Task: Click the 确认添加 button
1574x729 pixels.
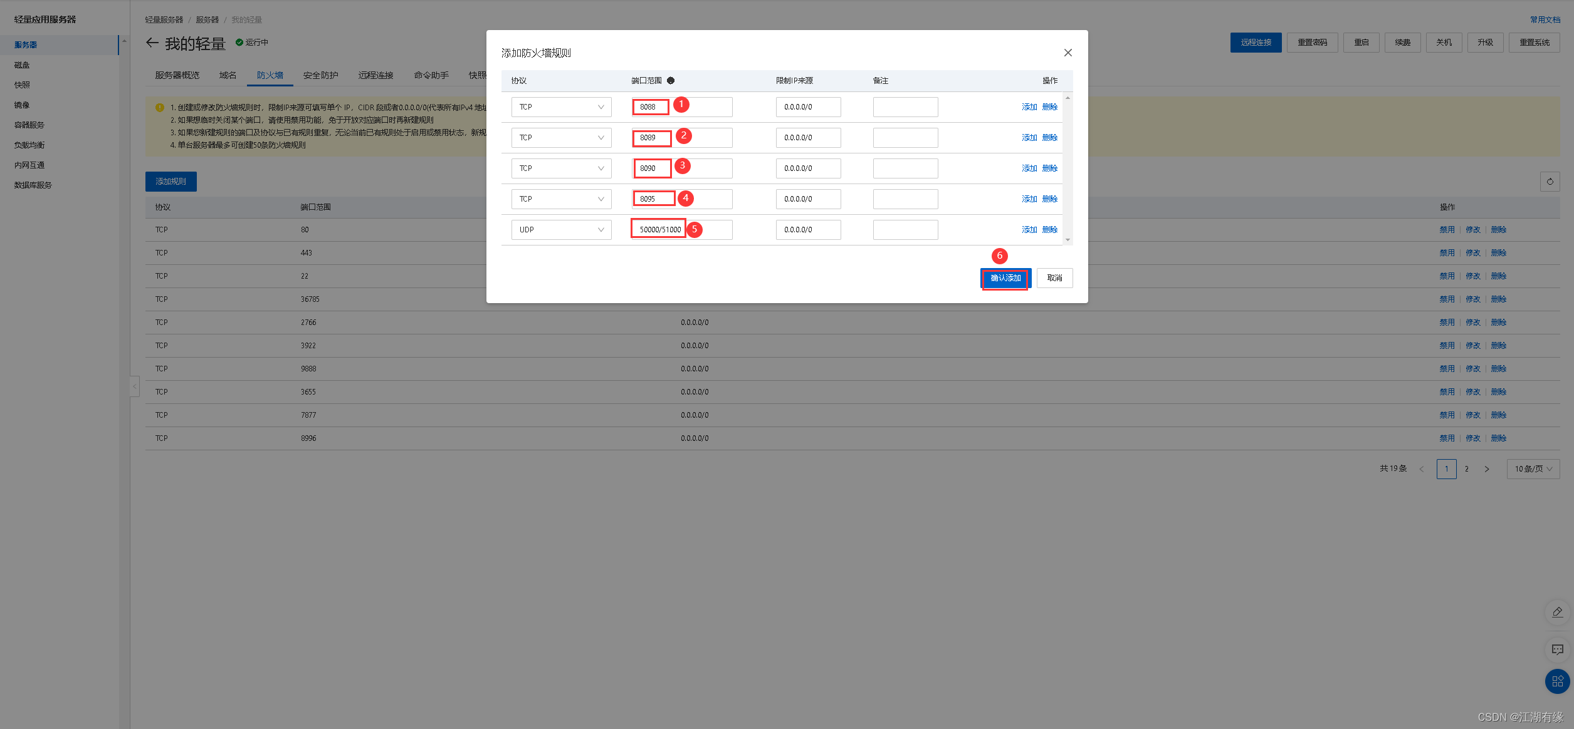Action: [x=1005, y=278]
